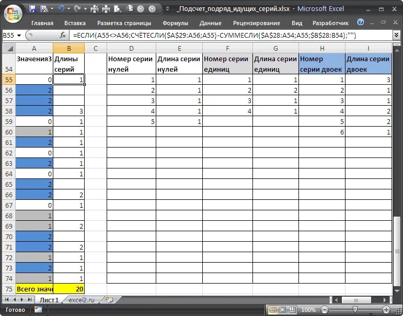Go to last sheet tab arrow
The image size is (403, 316).
30,300
